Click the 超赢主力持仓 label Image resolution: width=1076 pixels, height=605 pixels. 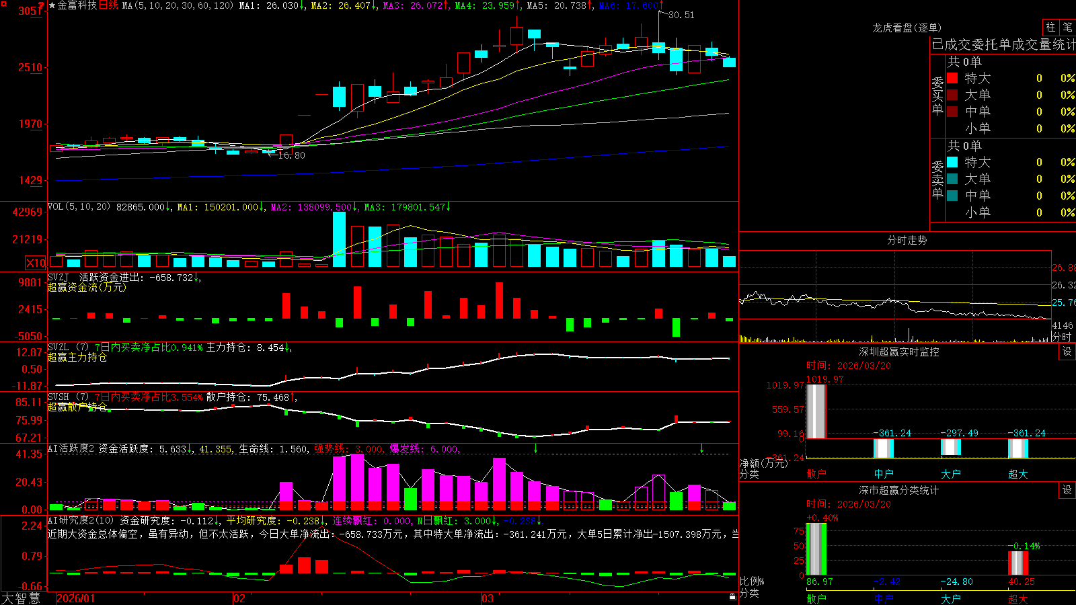(x=77, y=357)
